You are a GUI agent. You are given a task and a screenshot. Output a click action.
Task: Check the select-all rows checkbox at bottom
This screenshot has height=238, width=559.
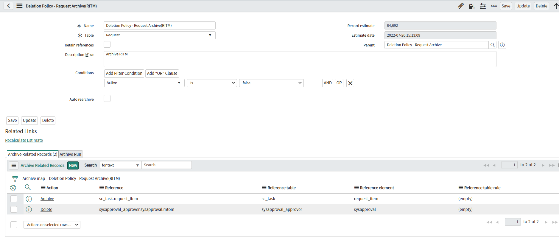(14, 225)
